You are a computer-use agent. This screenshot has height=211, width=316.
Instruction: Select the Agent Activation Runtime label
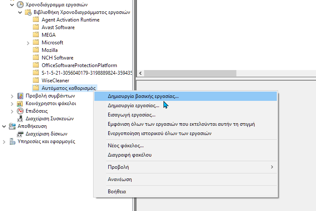coord(70,19)
